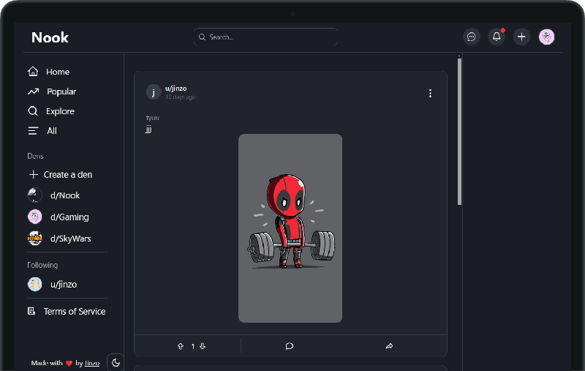585x371 pixels.
Task: Downvote the u/jinzo post
Action: (x=203, y=346)
